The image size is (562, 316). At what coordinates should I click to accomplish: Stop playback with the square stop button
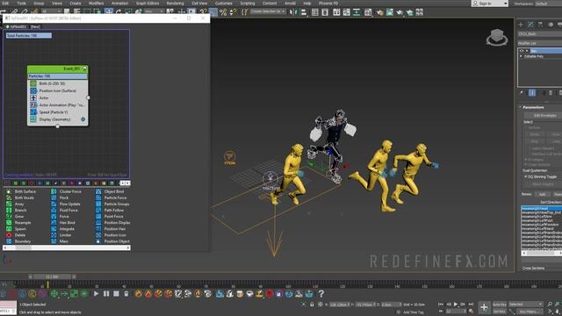coord(116,294)
